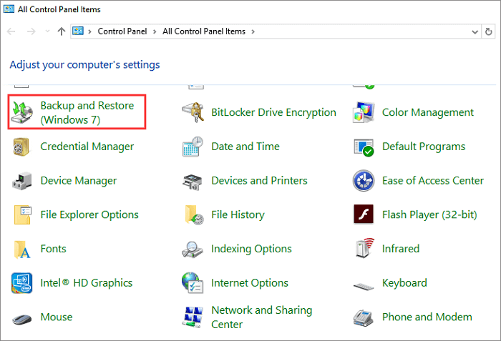Select All Control Panel Items breadcrumb
Viewport: 501px width, 341px height.
(203, 31)
